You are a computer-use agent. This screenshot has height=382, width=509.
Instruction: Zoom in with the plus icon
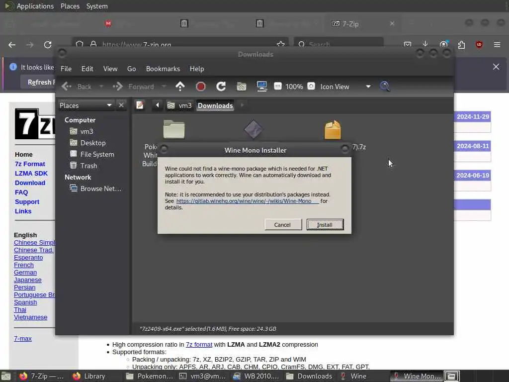coord(311,86)
